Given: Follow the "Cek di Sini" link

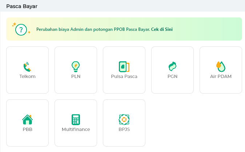Looking at the screenshot, I should click(162, 29).
